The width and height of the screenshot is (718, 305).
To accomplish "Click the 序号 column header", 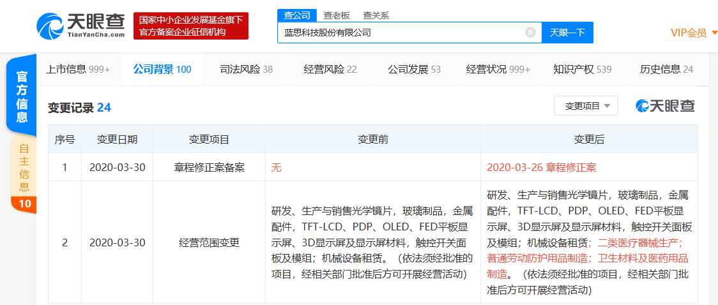I will tap(65, 140).
